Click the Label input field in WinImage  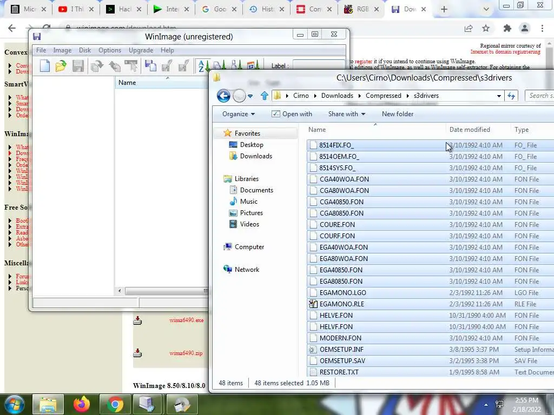(319, 65)
